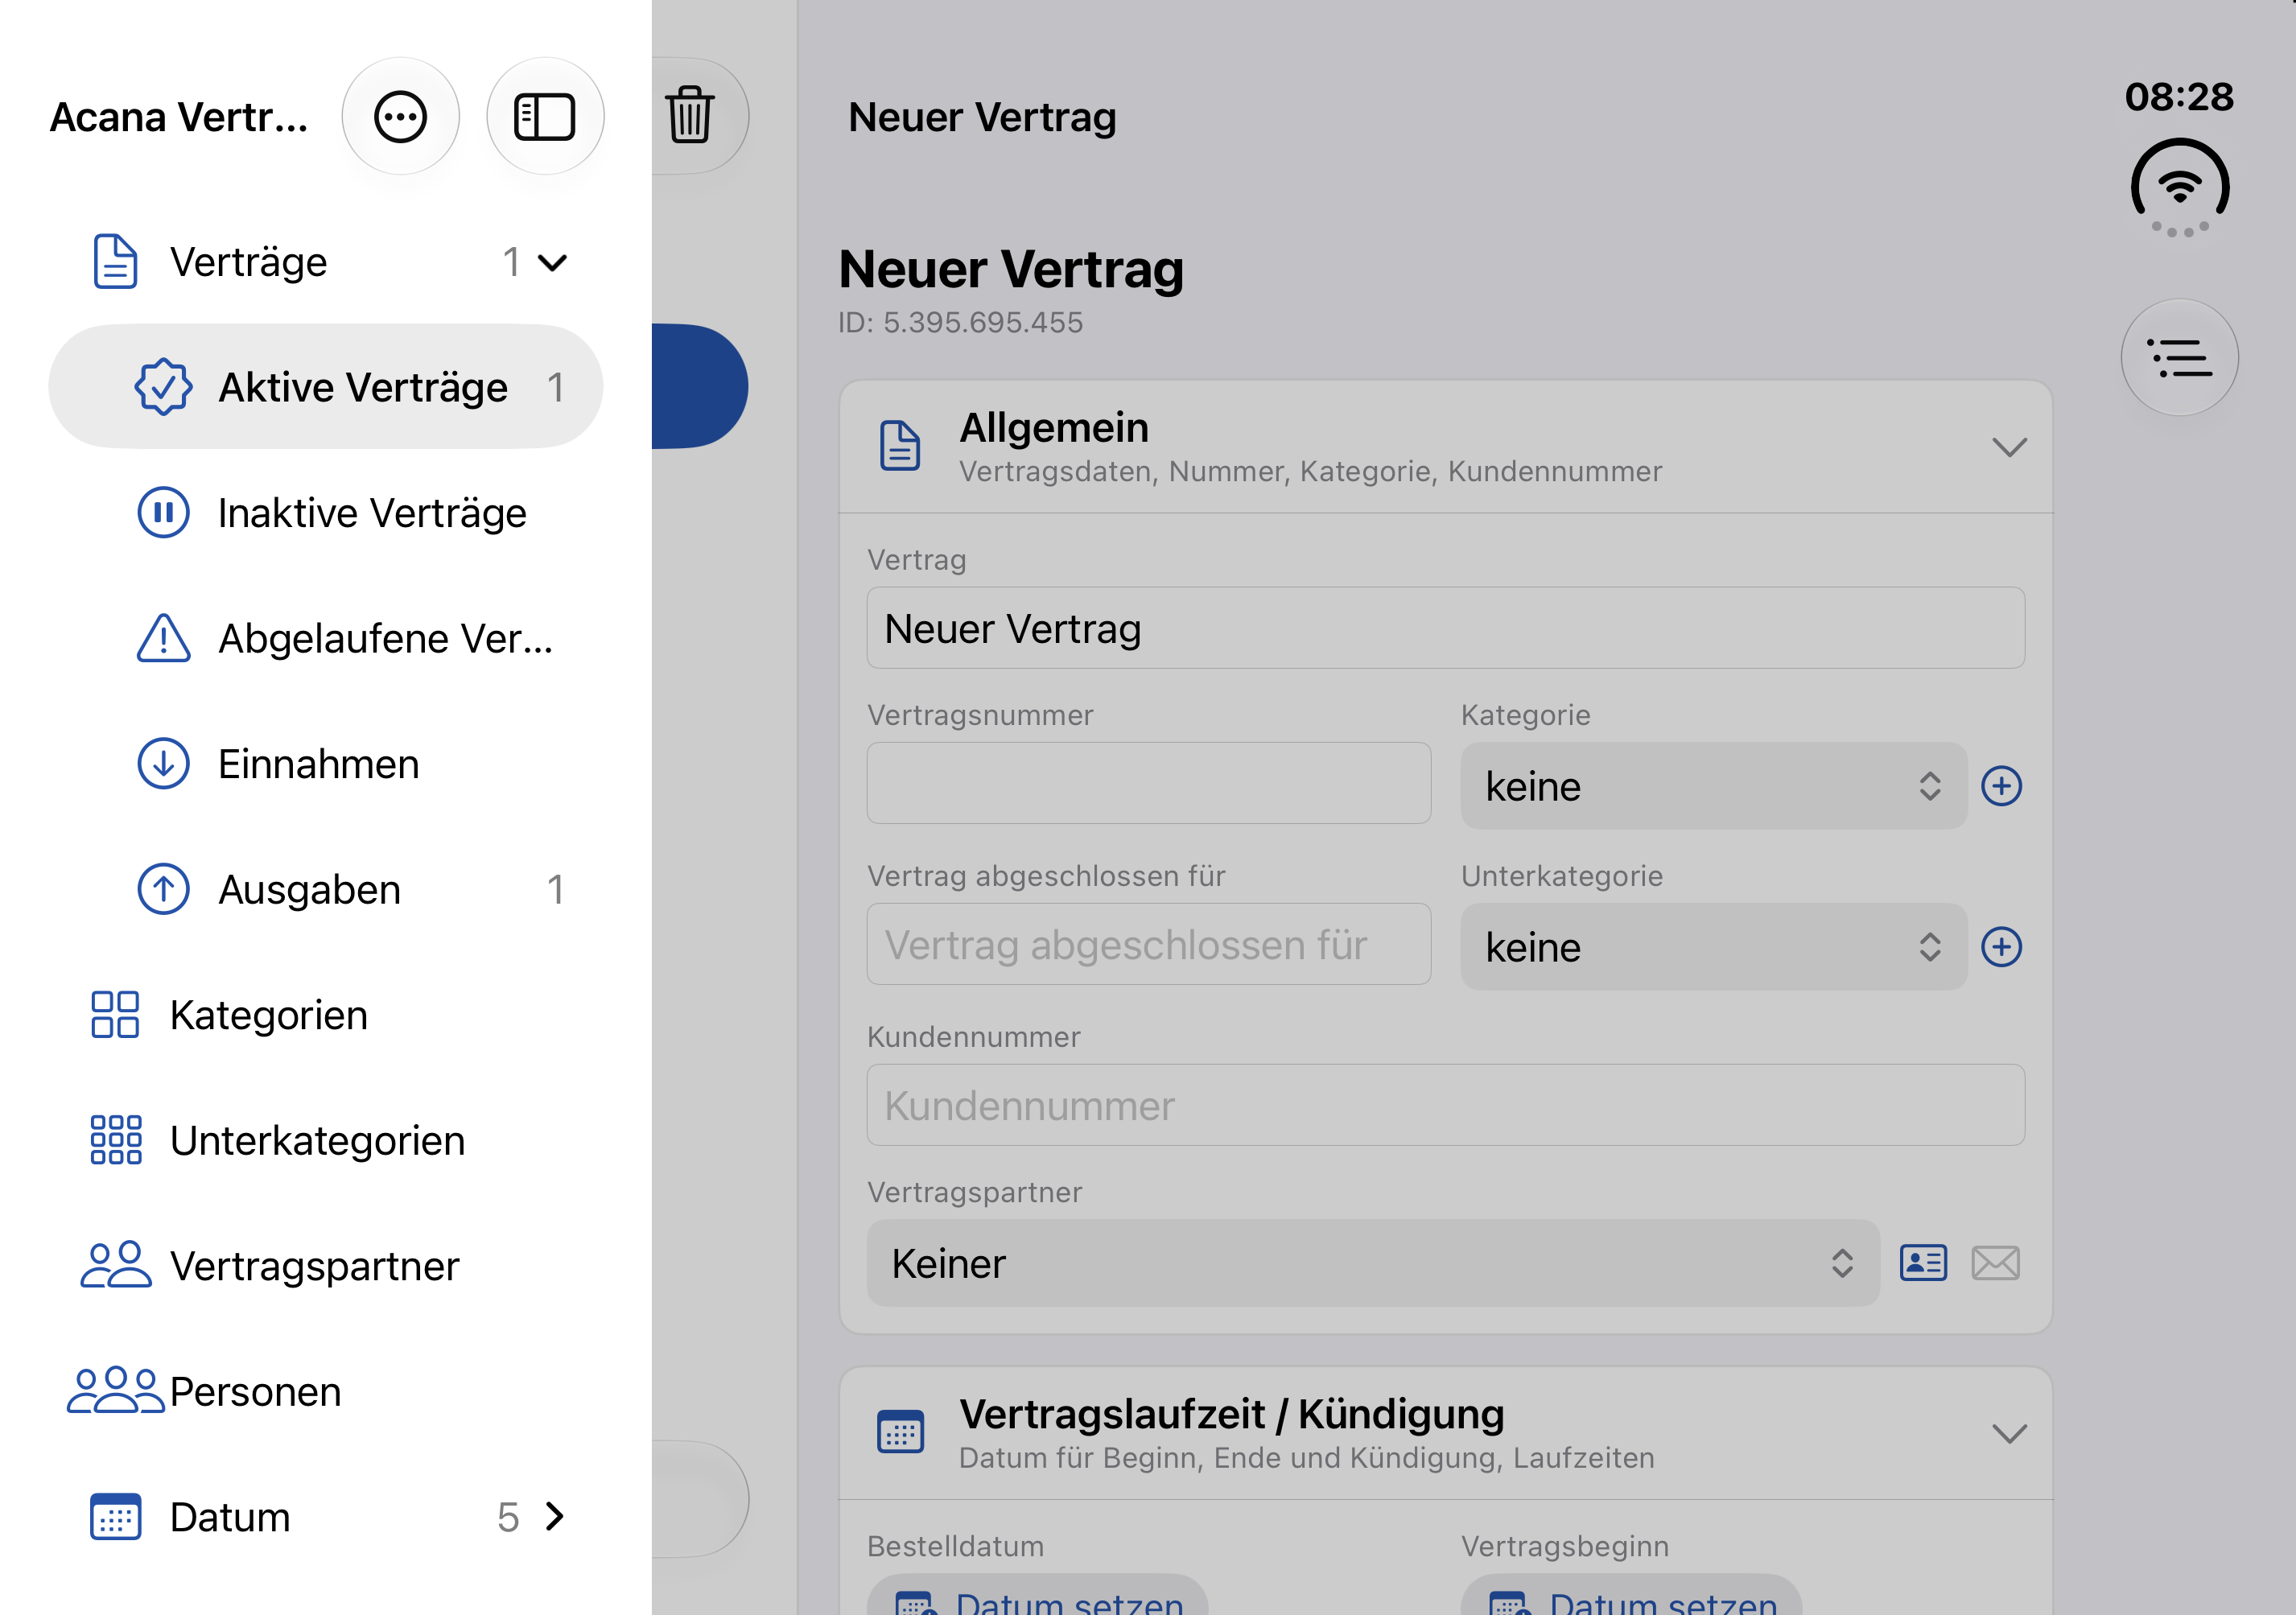Click Acana Vertr... app title
The width and height of the screenshot is (2296, 1615).
pos(179,117)
